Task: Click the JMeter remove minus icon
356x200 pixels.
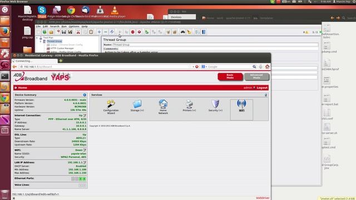Action: [106, 32]
